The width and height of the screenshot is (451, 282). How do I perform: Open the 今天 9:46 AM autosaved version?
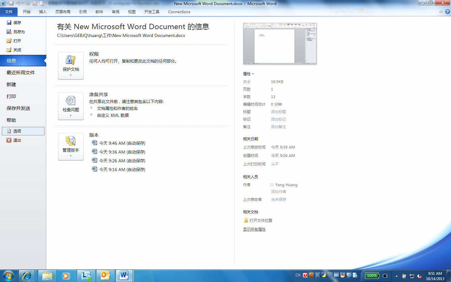pos(122,143)
